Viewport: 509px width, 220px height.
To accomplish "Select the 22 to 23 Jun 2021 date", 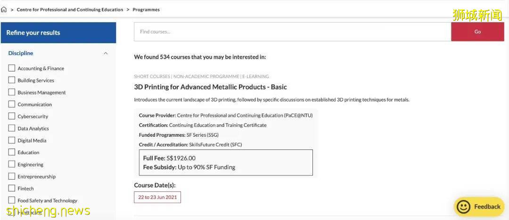I will click(x=157, y=197).
